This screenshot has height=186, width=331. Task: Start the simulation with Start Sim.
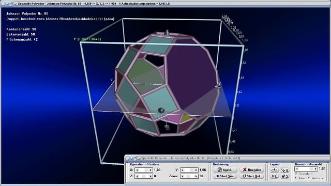click(225, 176)
